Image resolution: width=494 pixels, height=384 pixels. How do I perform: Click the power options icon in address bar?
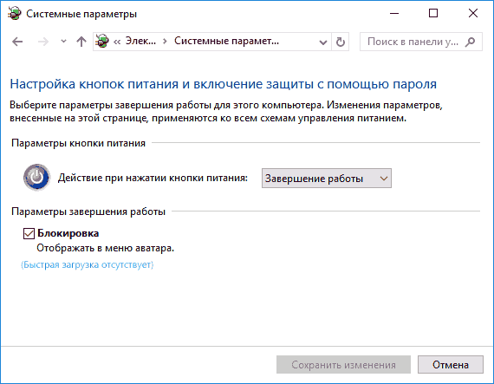point(102,42)
